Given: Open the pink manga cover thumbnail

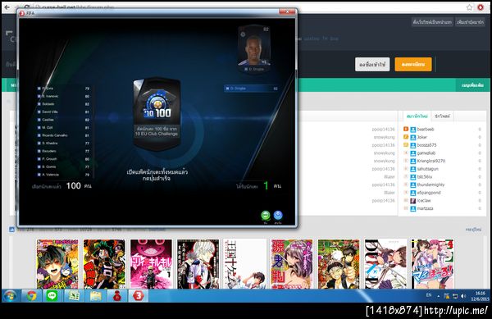Looking at the screenshot, I should coord(151,264).
